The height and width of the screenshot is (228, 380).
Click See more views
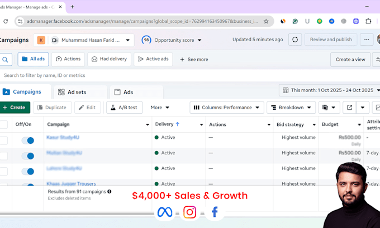coord(194,60)
